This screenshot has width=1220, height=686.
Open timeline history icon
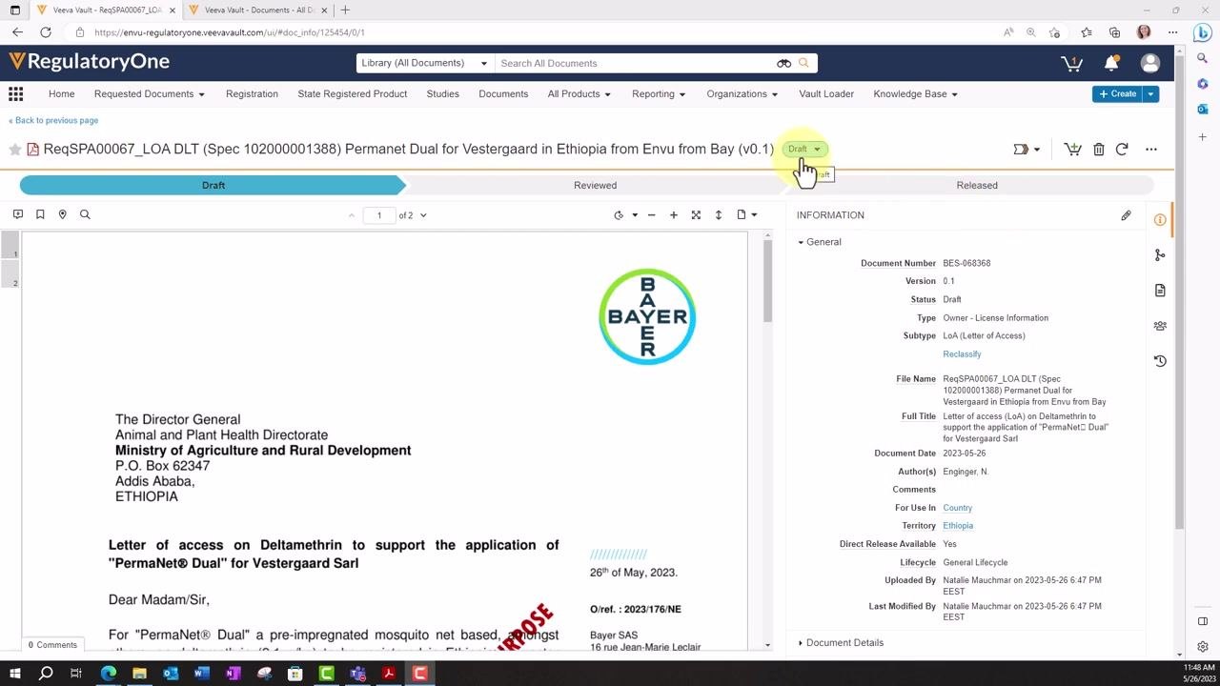[1160, 361]
